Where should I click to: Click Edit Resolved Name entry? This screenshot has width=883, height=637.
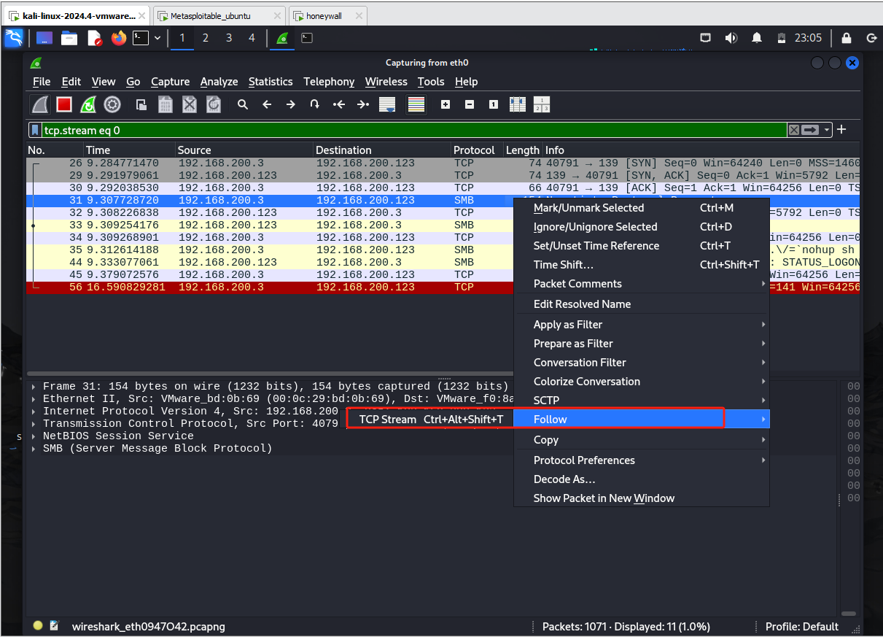click(642, 304)
